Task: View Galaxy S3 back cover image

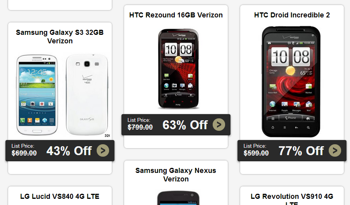Action: pos(87,95)
